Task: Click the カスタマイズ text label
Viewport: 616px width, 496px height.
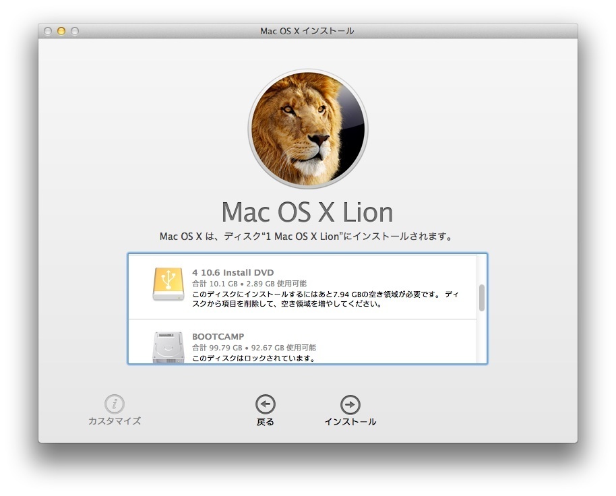Action: click(115, 421)
